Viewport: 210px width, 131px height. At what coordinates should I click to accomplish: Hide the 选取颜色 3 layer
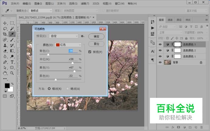160,44
